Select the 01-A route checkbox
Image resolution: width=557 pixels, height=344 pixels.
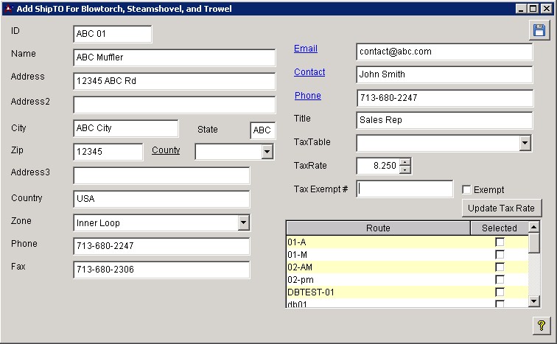point(500,242)
